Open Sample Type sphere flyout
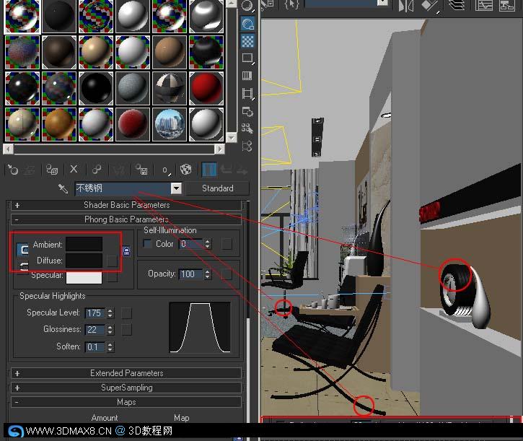 (x=247, y=6)
